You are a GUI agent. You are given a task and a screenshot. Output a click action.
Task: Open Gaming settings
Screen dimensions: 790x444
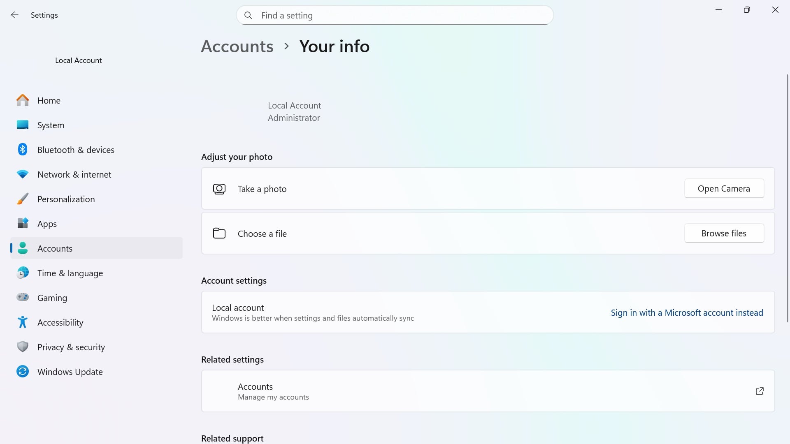coord(52,298)
